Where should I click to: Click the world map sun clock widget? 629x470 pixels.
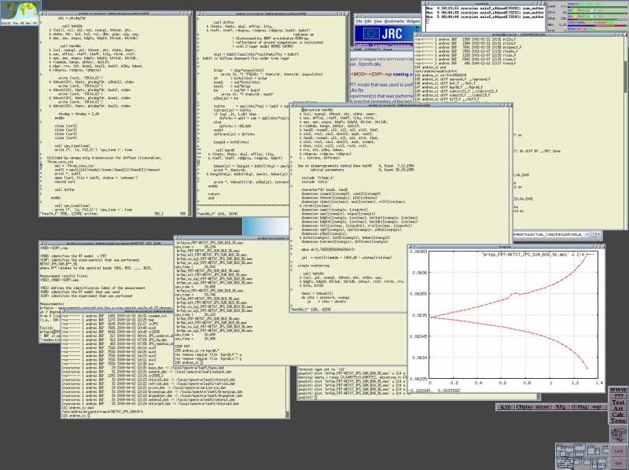pyautogui.click(x=20, y=13)
